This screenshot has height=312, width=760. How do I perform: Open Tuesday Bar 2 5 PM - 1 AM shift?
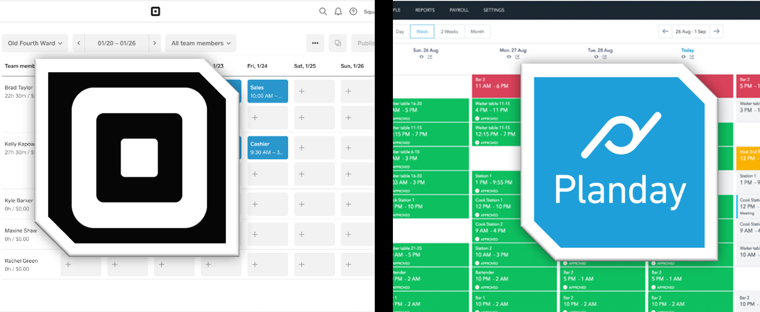[x=602, y=279]
